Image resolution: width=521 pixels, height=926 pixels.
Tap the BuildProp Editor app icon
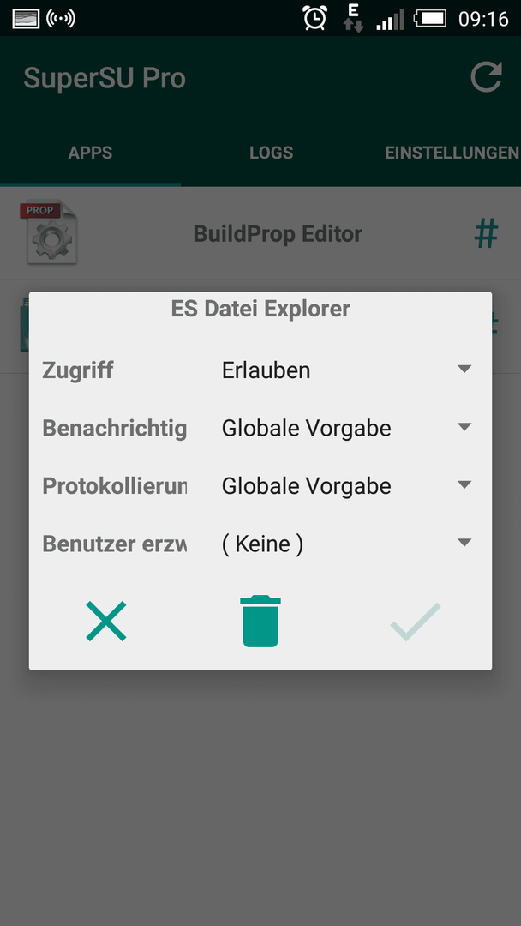(x=49, y=232)
